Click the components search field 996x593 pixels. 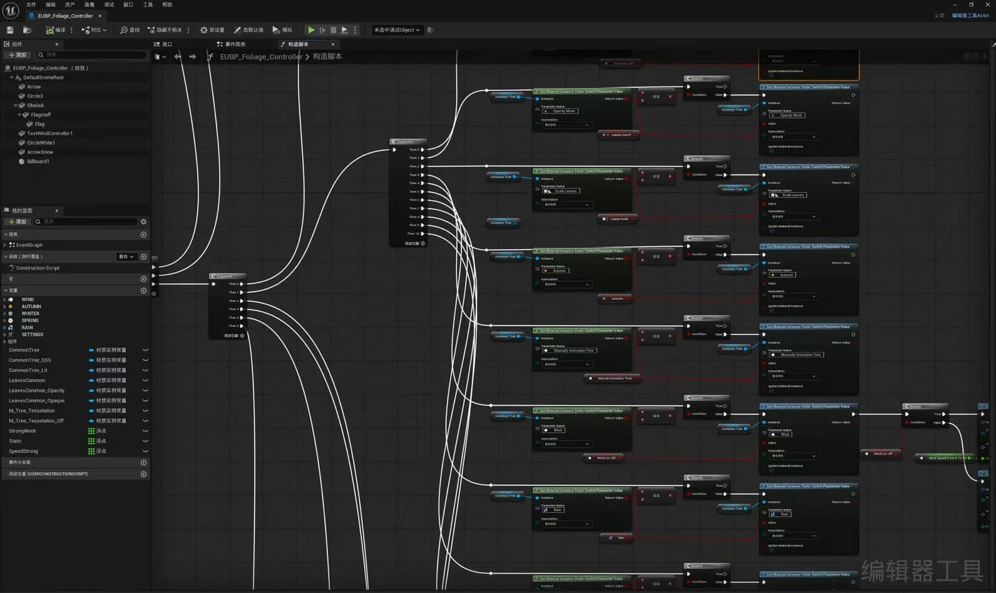[91, 55]
